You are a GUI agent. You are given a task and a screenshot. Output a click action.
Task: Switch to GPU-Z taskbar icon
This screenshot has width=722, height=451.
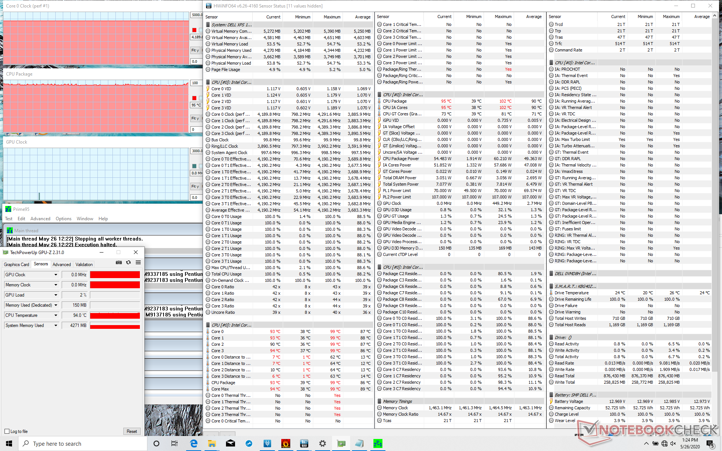(341, 443)
